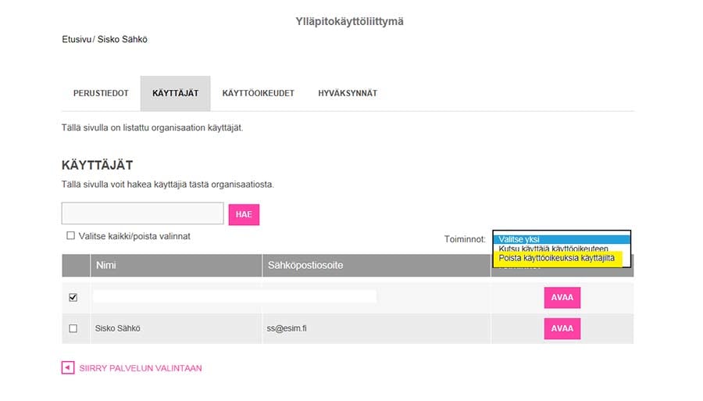
Task: Open Sisko Sähkö with AVAA button
Action: [562, 328]
